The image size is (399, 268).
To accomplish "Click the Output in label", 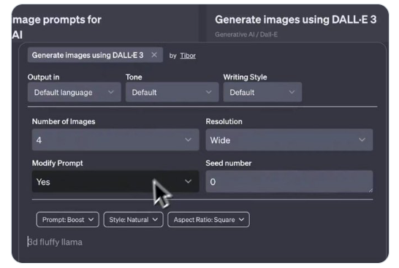I will pyautogui.click(x=43, y=77).
